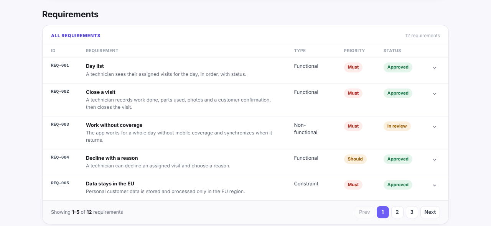This screenshot has height=226, width=491.
Task: Click the Requirements page heading
Action: [x=70, y=15]
